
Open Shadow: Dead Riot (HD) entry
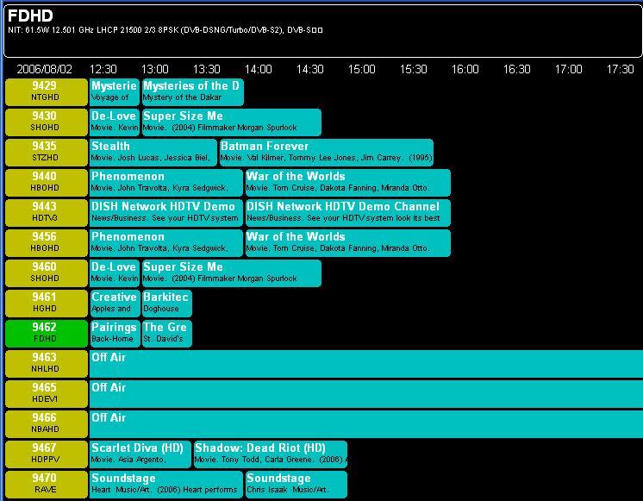click(x=271, y=454)
